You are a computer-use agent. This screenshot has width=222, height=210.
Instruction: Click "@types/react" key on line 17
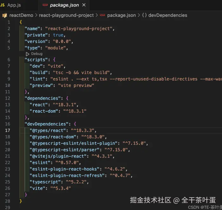point(48,130)
